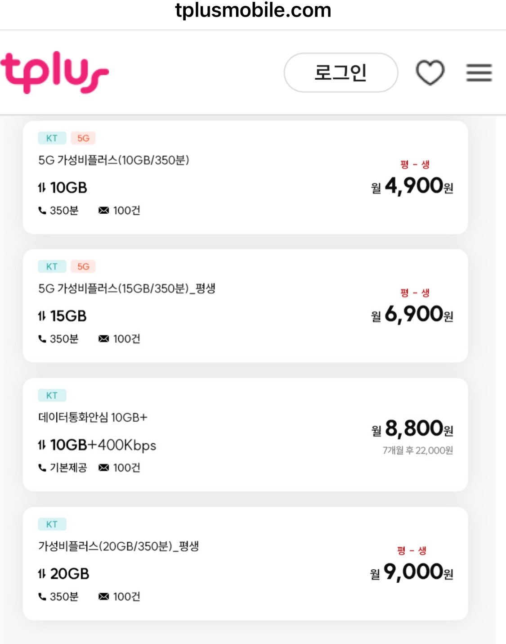Viewport: 506px width, 644px height.
Task: Open the wishlist heart icon
Action: (x=430, y=72)
